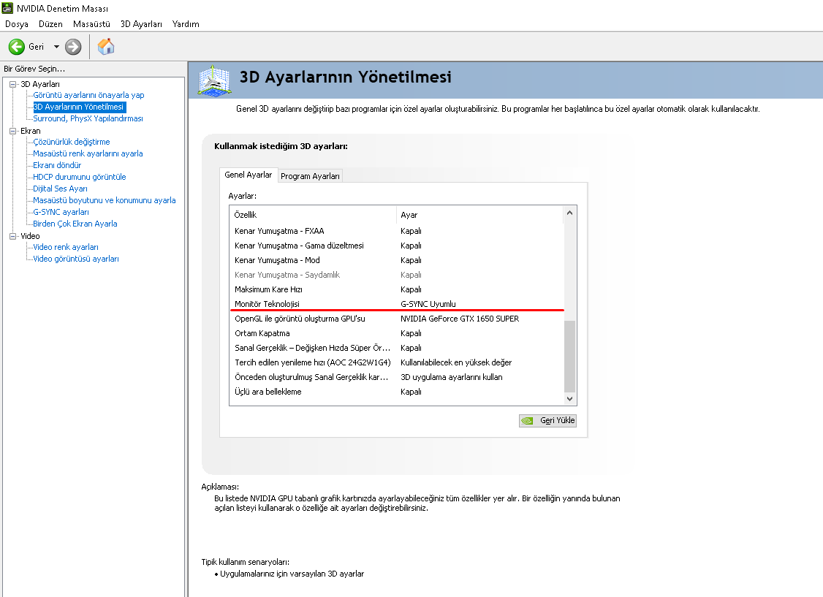The width and height of the screenshot is (823, 597).
Task: Open Masaüstü renk ayarlarını ayarla
Action: pos(88,153)
